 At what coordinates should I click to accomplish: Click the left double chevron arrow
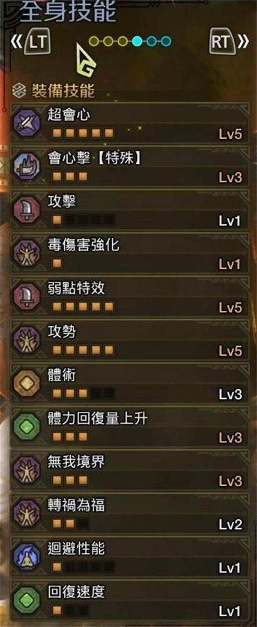pyautogui.click(x=16, y=42)
